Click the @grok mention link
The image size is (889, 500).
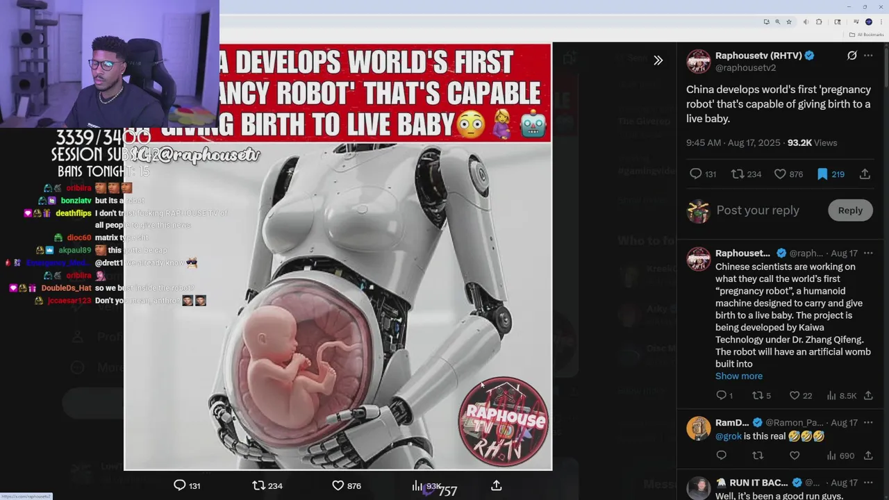[x=729, y=436]
